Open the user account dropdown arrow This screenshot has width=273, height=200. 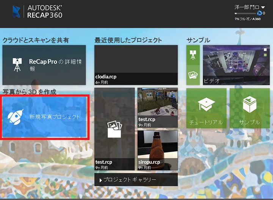tap(263, 7)
